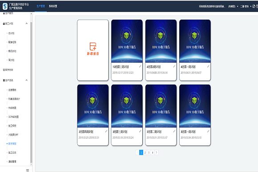Go to pagination page 3
Screen dimensions: 258x172
tap(149, 152)
